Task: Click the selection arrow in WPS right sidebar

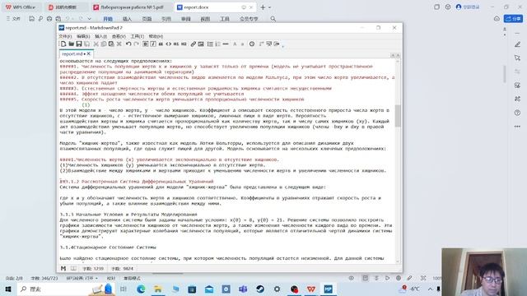Action: tap(517, 58)
